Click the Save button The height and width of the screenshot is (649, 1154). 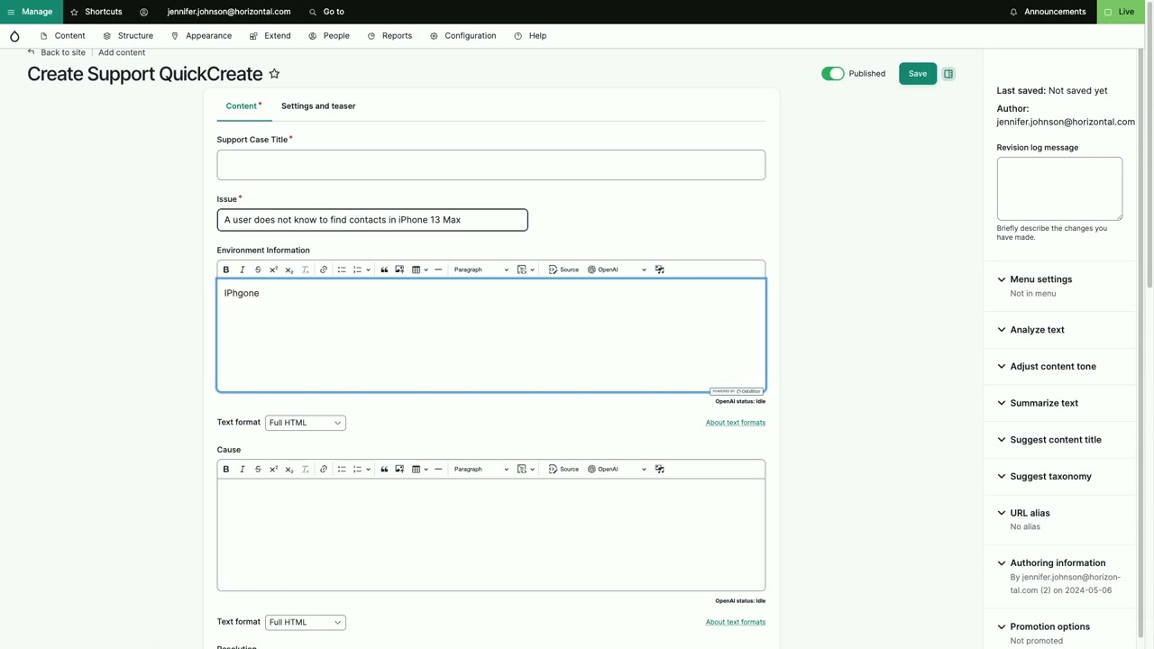tap(918, 74)
